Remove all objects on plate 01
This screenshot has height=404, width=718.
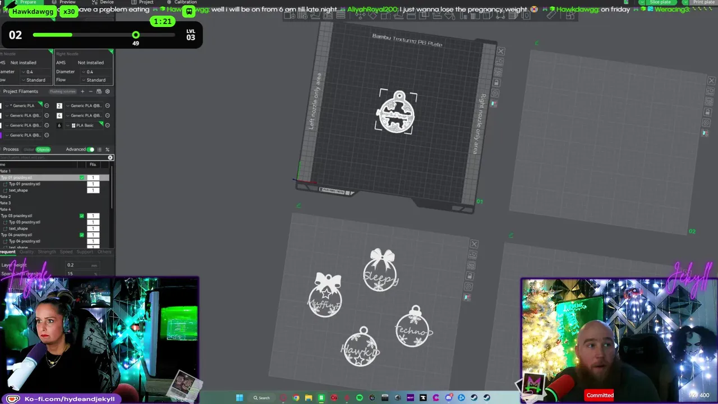pyautogui.click(x=501, y=52)
